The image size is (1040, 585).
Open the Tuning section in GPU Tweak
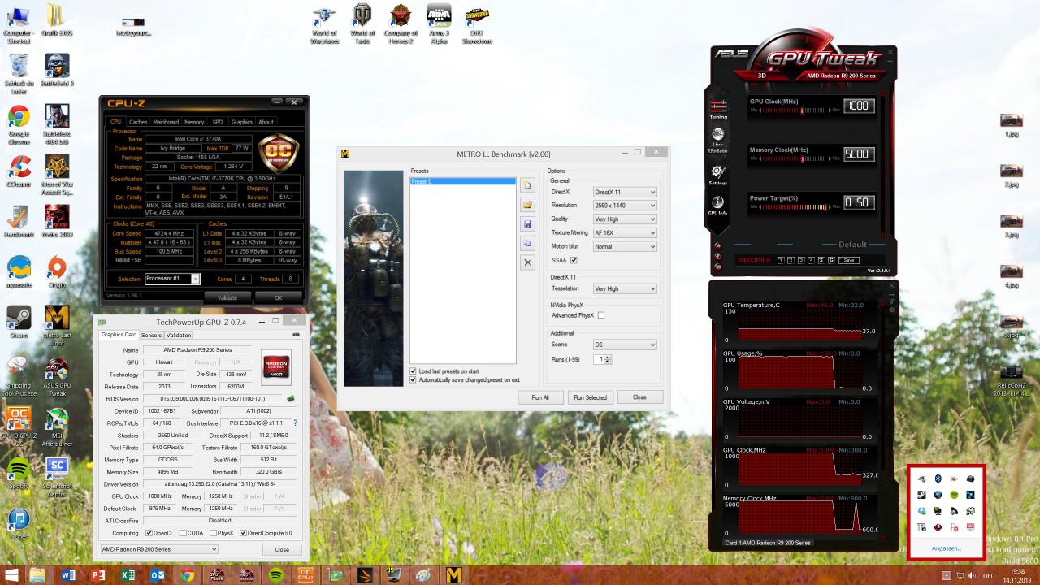pyautogui.click(x=718, y=109)
